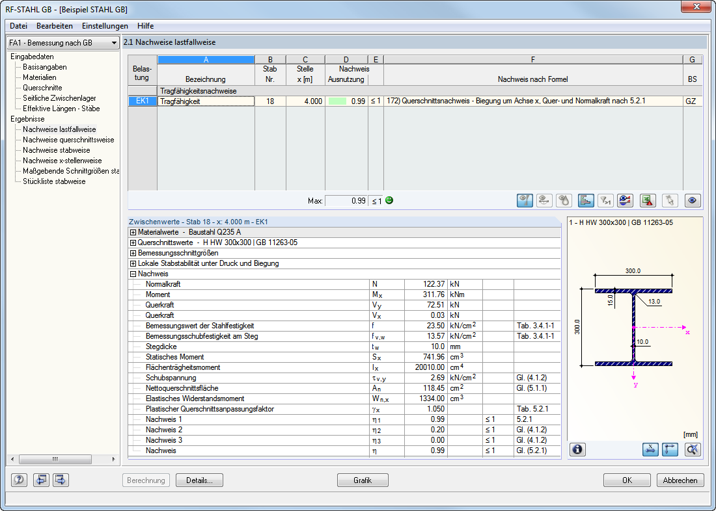Click the eye with colored scale icon
This screenshot has width=716, height=511.
tap(625, 200)
